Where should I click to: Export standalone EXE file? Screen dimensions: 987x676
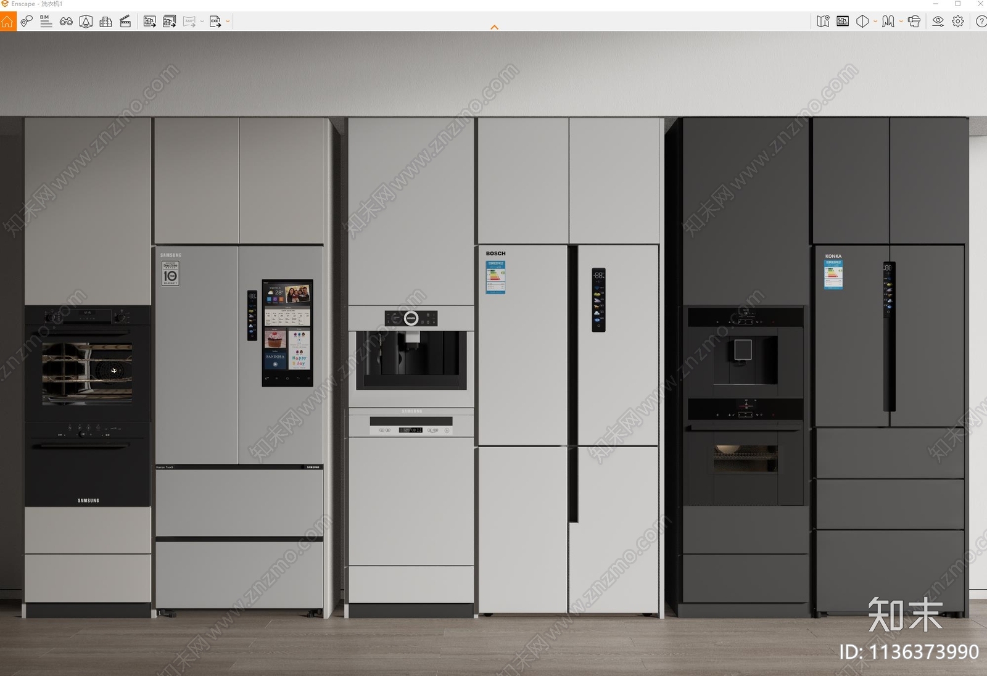[x=215, y=22]
